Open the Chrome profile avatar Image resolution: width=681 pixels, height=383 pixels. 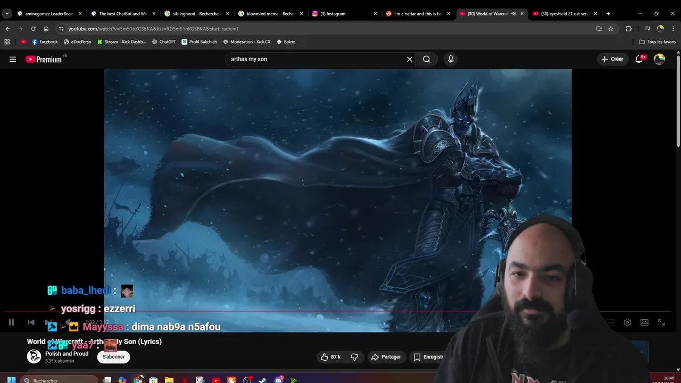tap(660, 29)
